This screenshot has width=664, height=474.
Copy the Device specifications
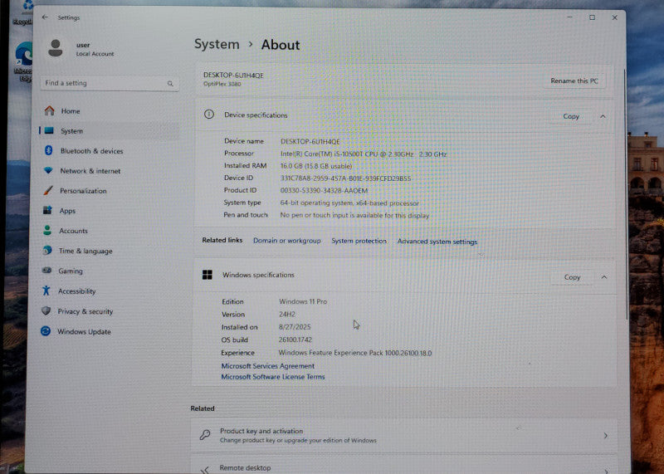tap(570, 116)
